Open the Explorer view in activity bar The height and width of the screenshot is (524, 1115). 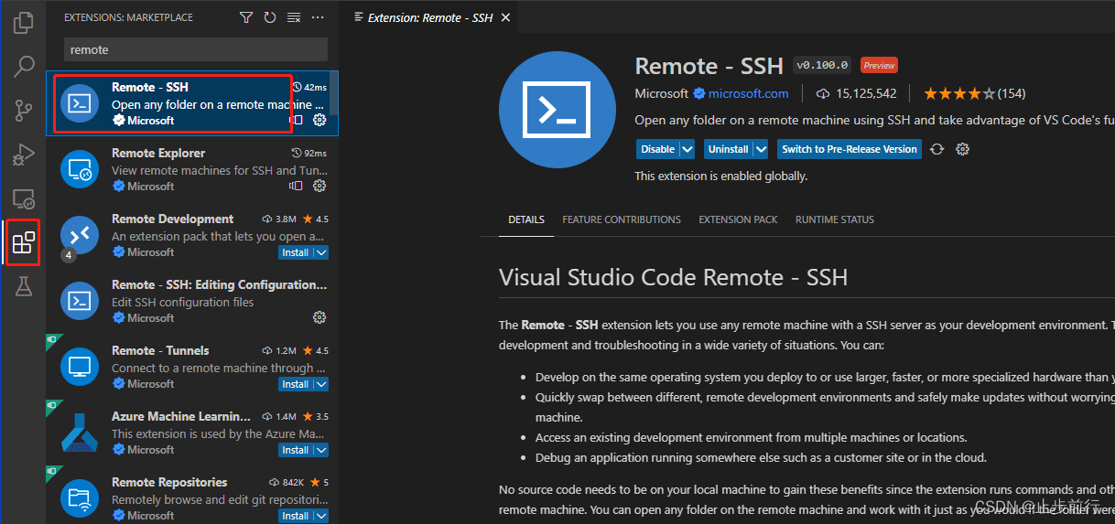pyautogui.click(x=24, y=23)
